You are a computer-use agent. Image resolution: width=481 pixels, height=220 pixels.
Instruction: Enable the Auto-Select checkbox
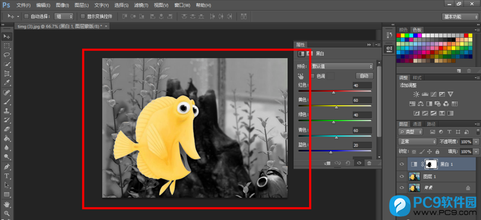tap(26, 16)
